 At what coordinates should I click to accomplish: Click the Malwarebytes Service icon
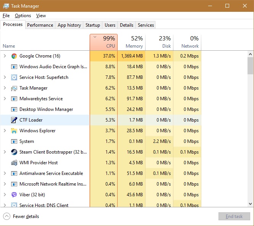14,99
